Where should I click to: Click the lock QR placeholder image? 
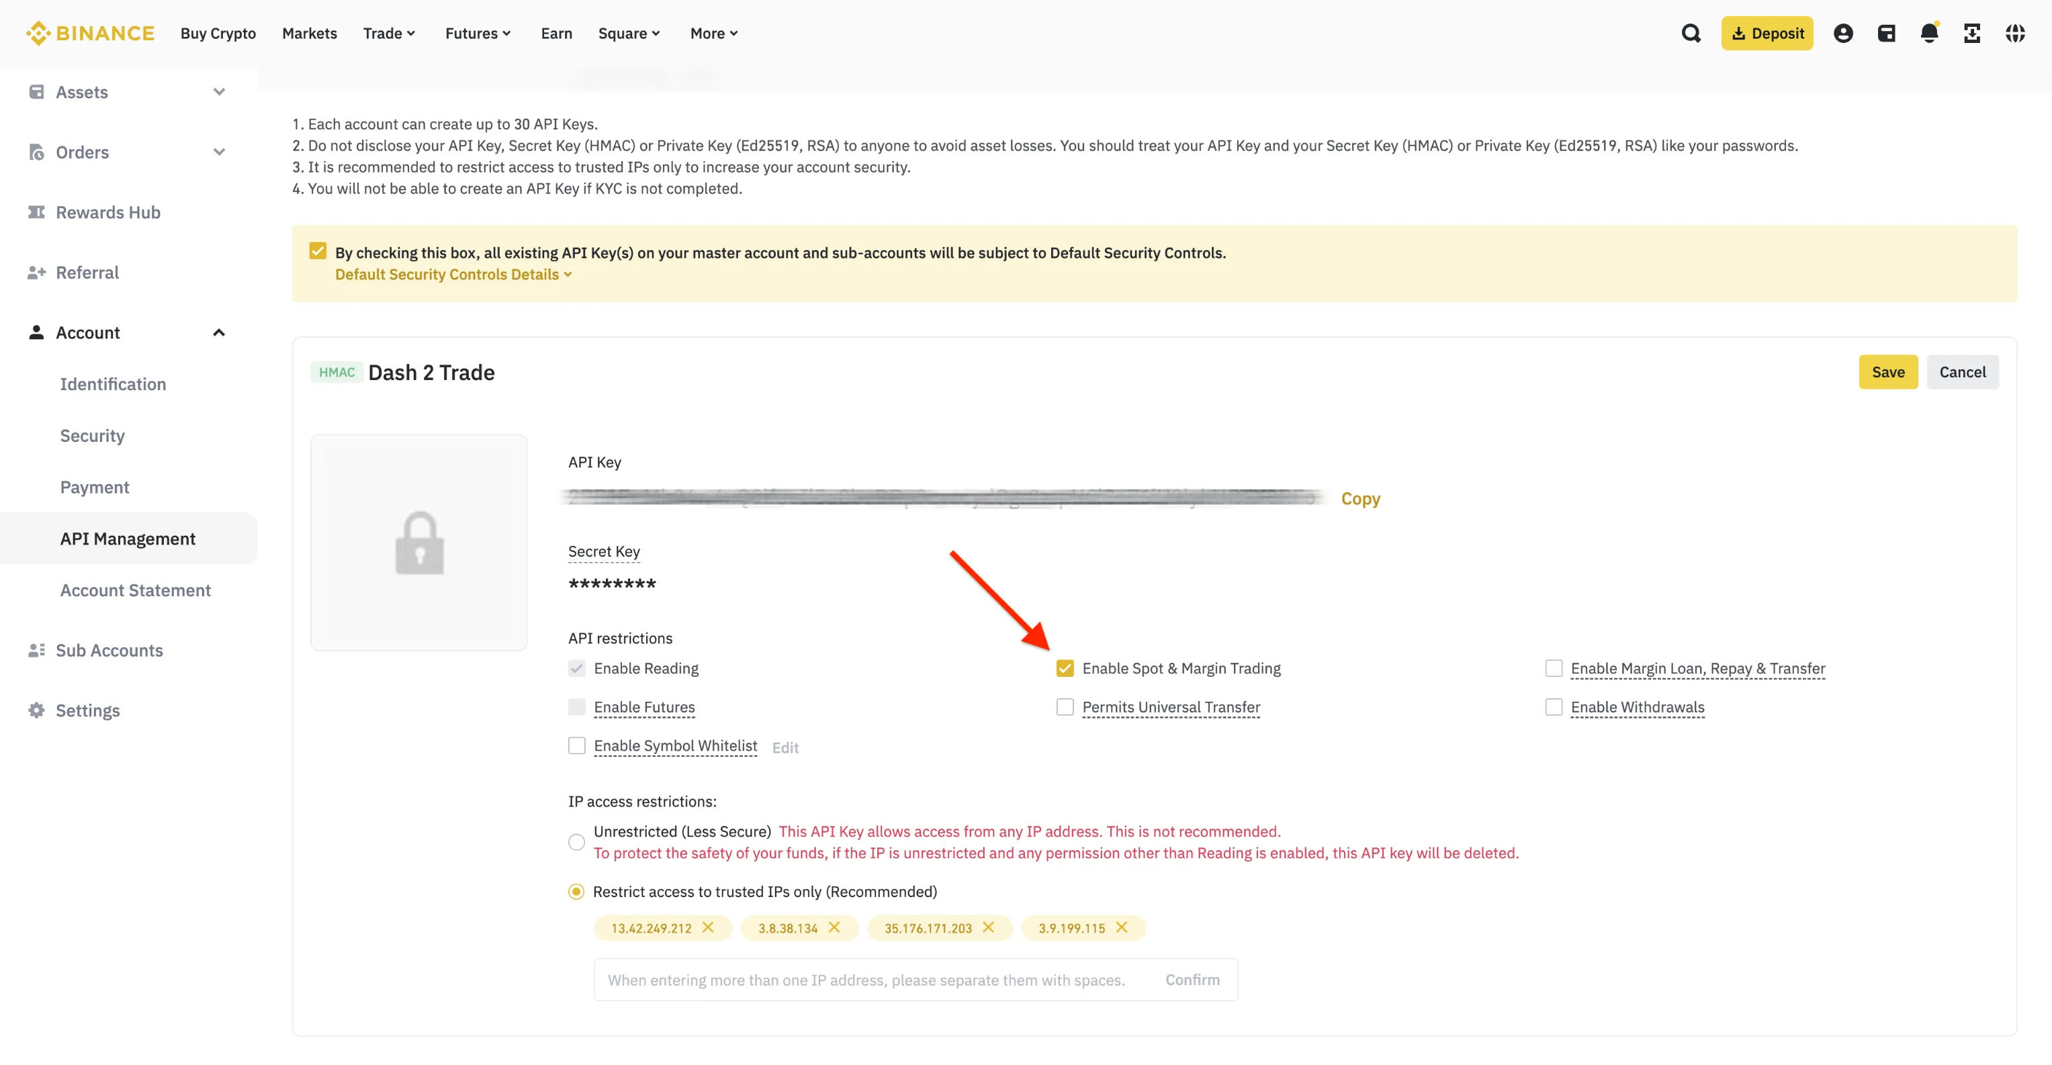(419, 543)
